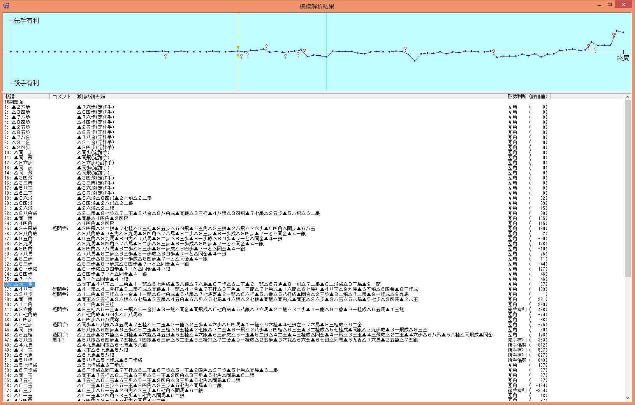Click the scroll down arrow of the move list

pos(627,398)
